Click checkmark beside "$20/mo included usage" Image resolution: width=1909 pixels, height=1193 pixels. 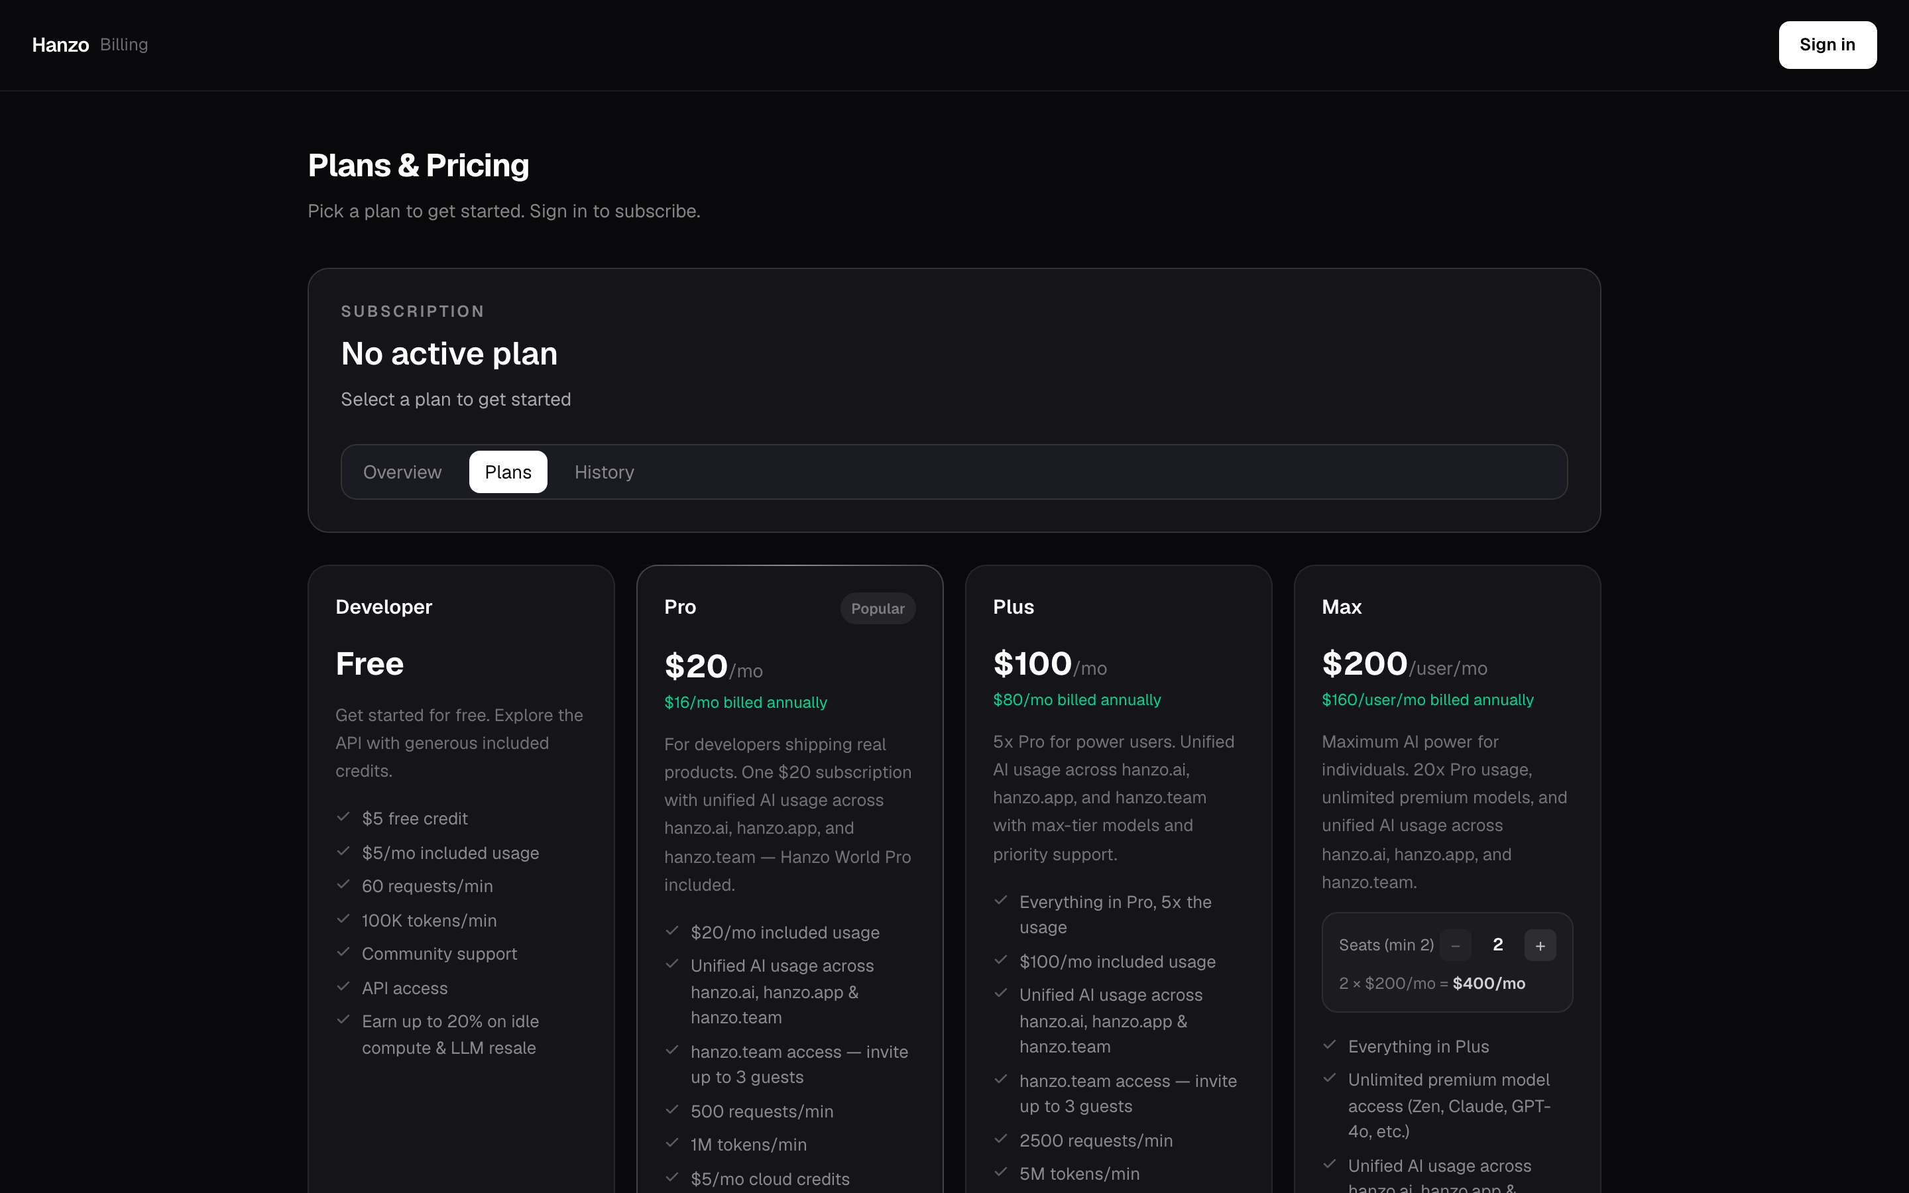point(672,931)
